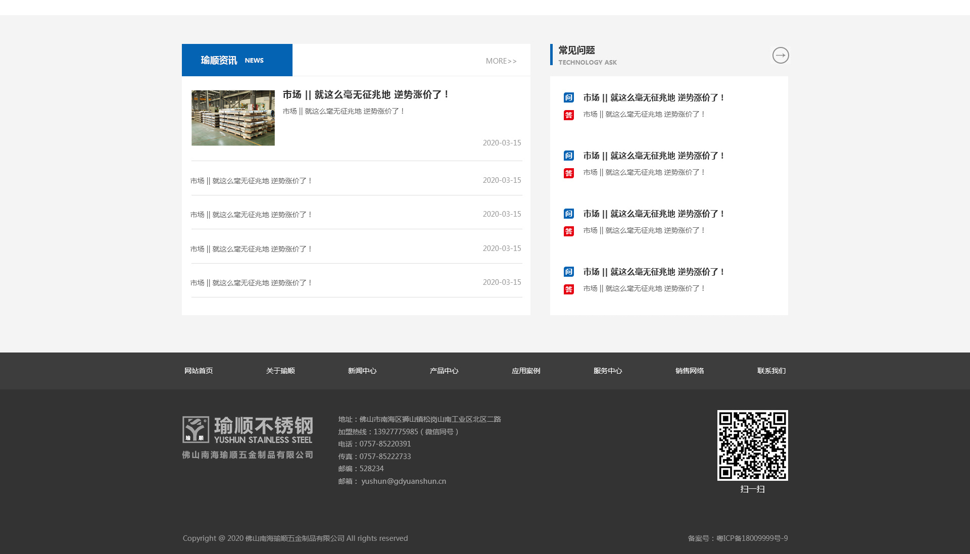This screenshot has height=554, width=970.
Task: Open the 粤ICP备18009999号-9 record link
Action: pos(752,538)
